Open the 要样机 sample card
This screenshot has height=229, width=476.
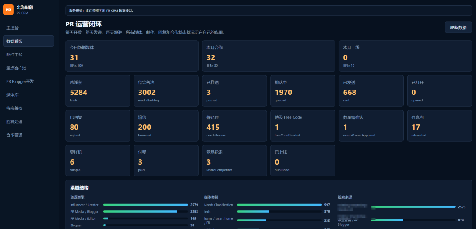pos(98,160)
